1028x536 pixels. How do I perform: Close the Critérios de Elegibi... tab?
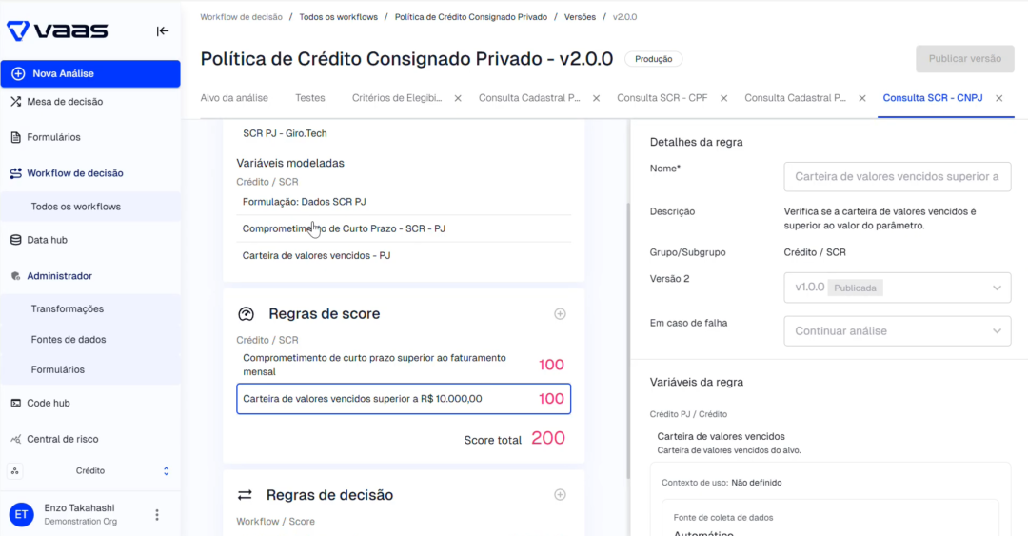coord(458,98)
